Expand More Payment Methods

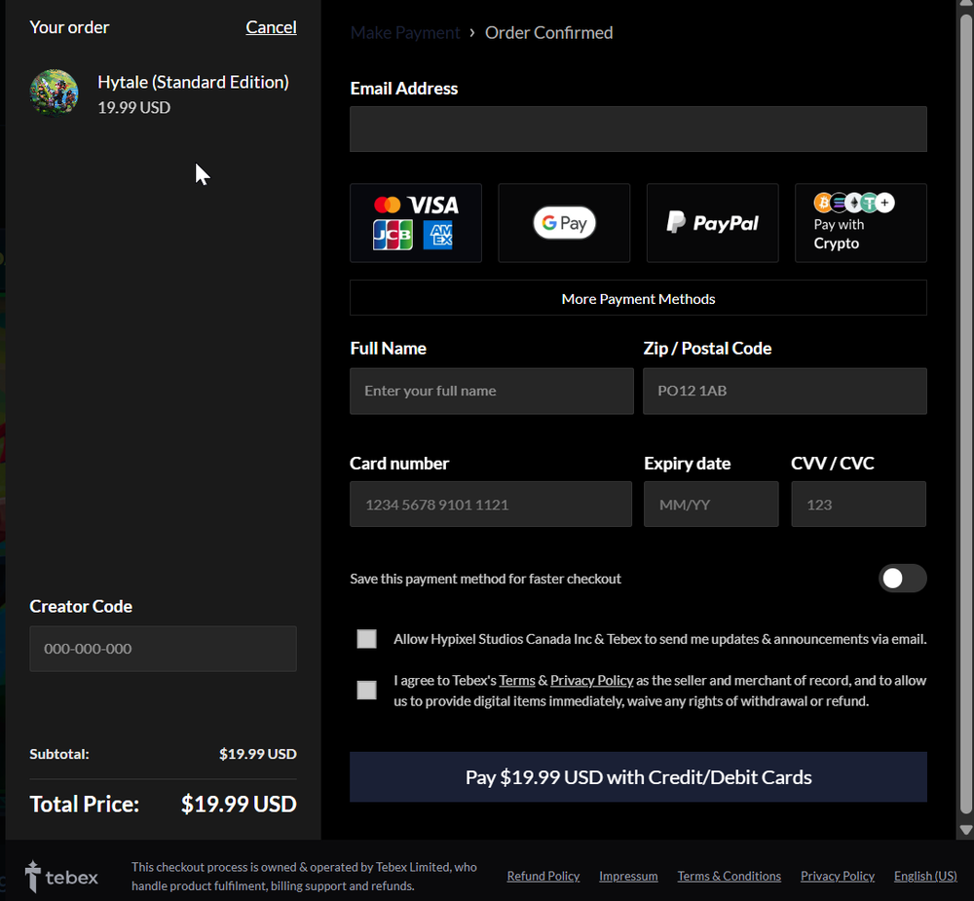point(638,298)
